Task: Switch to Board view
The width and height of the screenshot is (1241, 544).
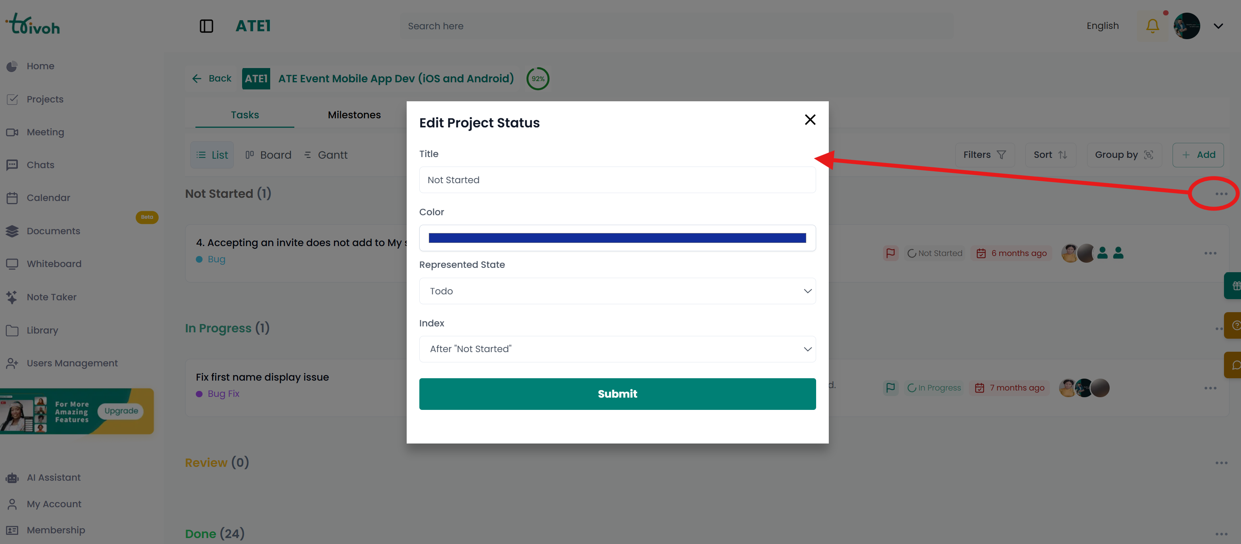Action: coord(268,155)
